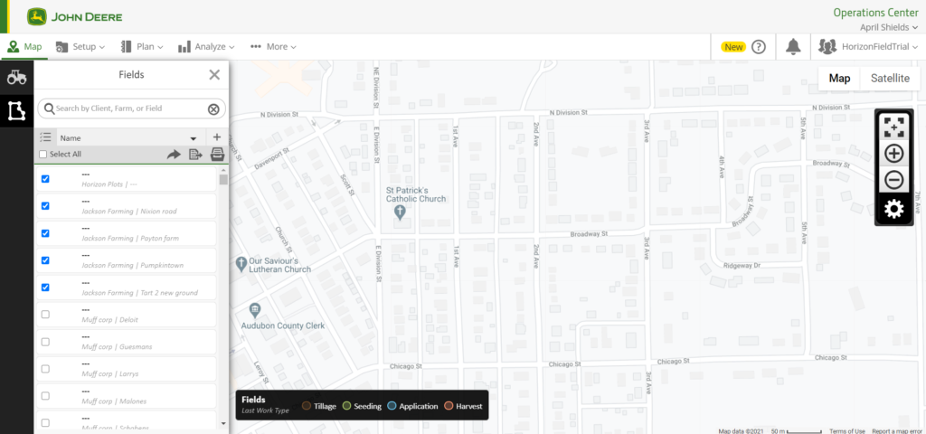Click the search magnifier icon
Screen dimensions: 926x434
point(49,108)
